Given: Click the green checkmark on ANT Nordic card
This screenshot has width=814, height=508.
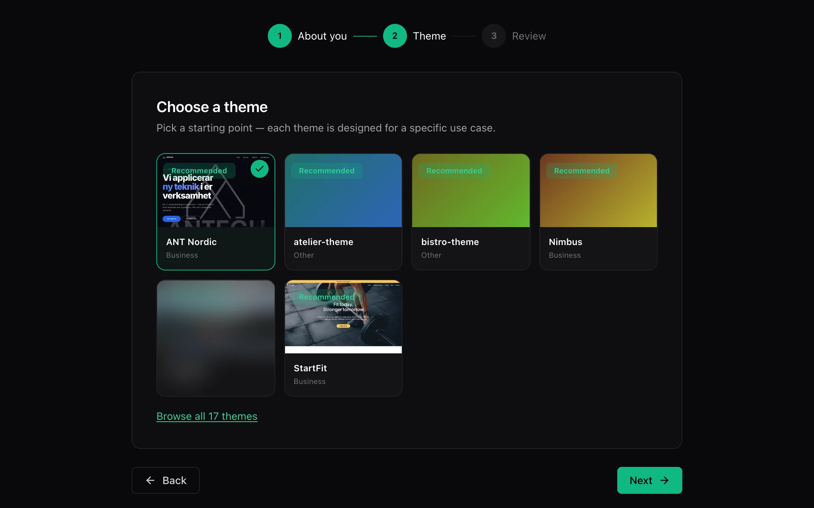Looking at the screenshot, I should 259,169.
